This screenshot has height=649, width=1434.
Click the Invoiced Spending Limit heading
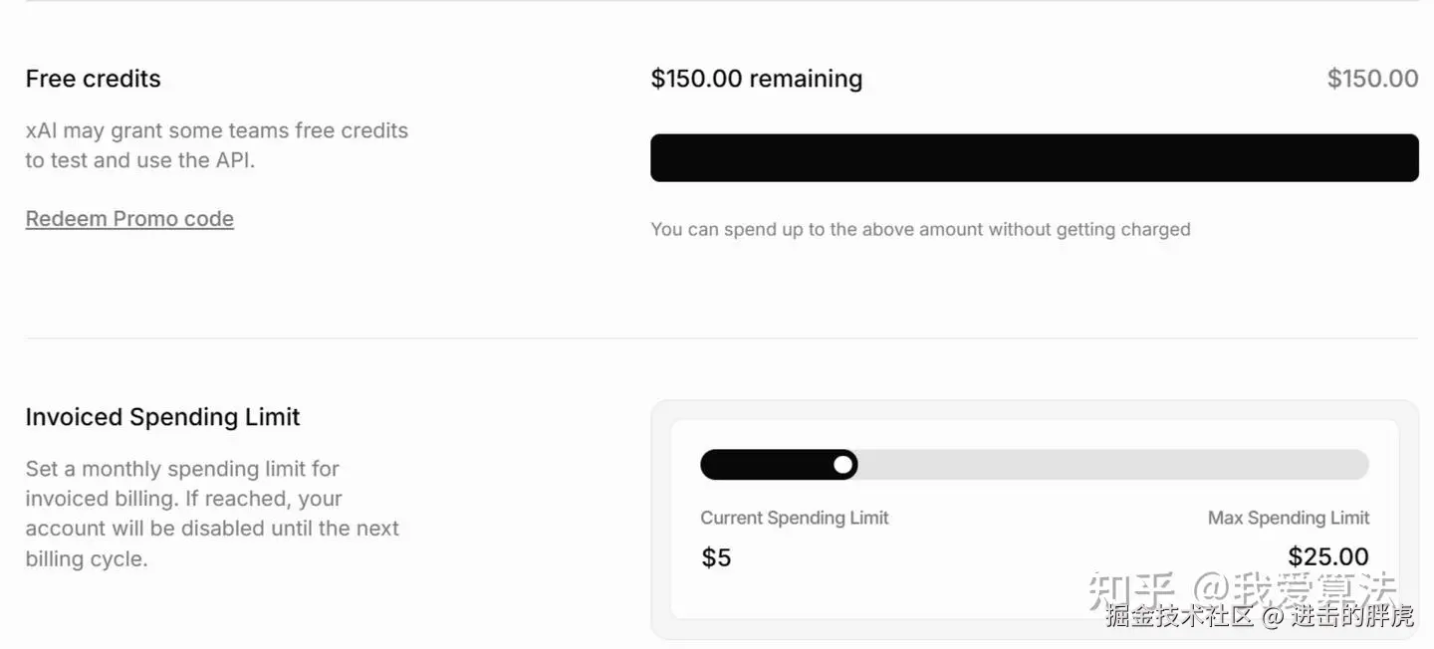[162, 417]
